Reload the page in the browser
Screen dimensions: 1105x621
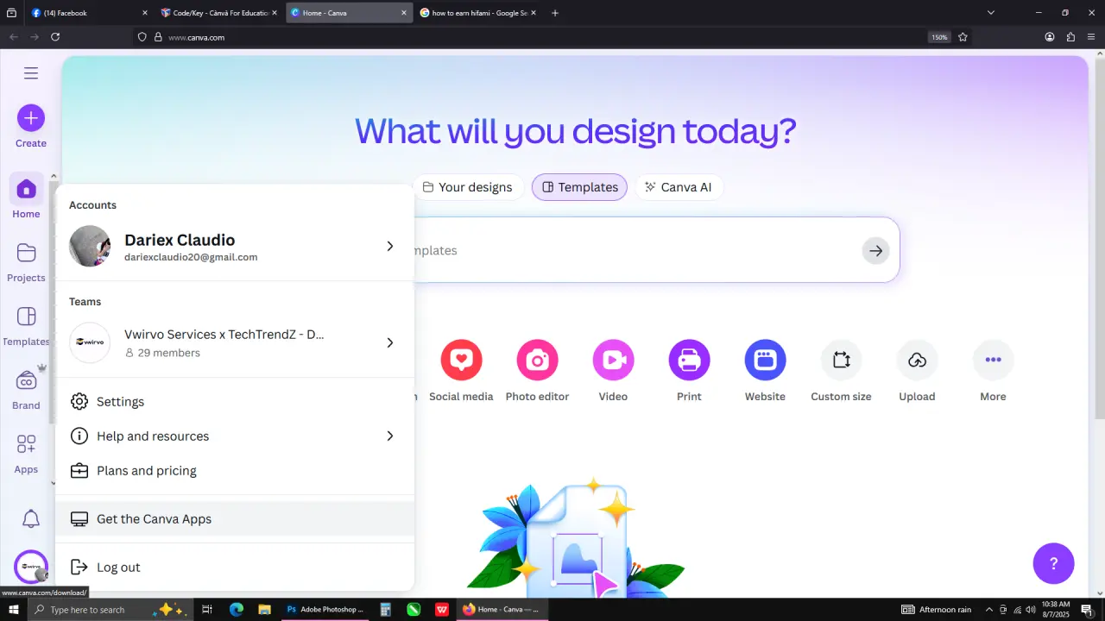coord(55,37)
